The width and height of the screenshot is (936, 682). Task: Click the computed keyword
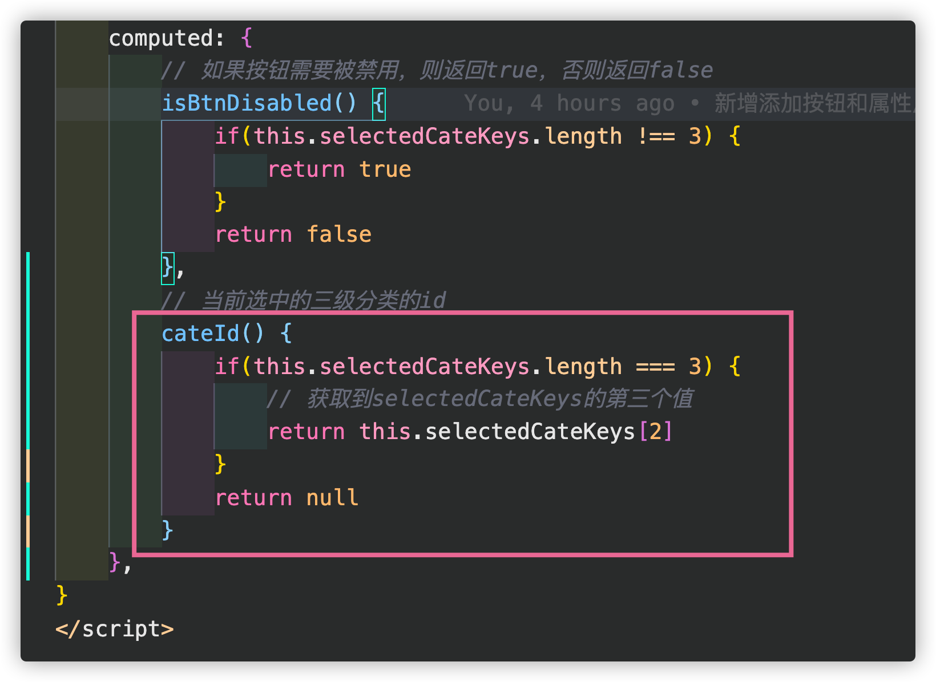[x=160, y=38]
